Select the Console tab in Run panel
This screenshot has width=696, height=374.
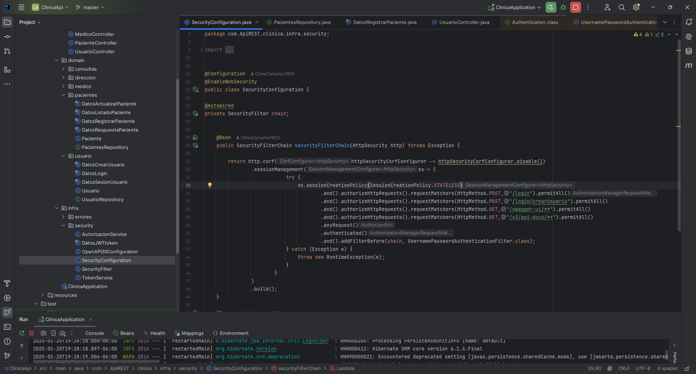coord(95,333)
